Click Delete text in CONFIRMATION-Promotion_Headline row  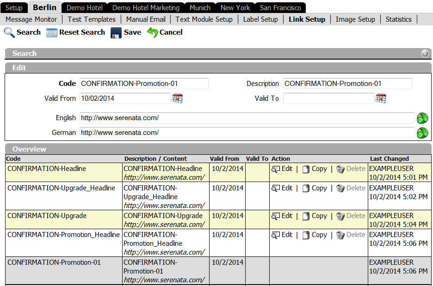[x=356, y=235]
